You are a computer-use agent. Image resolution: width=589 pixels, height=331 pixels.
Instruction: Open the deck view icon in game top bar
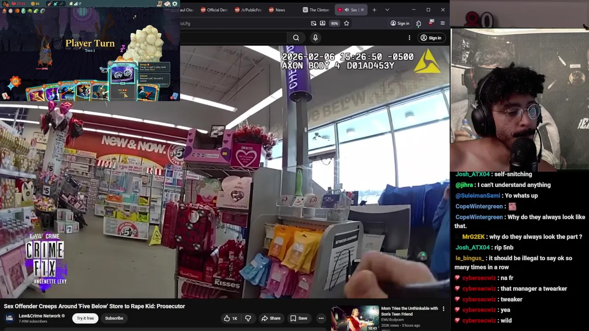point(167,4)
